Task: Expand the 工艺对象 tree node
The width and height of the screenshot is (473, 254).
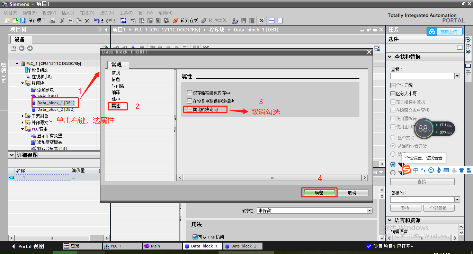Action: 23,116
